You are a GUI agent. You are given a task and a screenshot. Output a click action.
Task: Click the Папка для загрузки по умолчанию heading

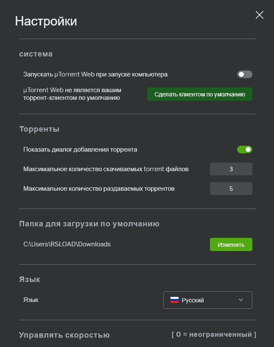89,224
